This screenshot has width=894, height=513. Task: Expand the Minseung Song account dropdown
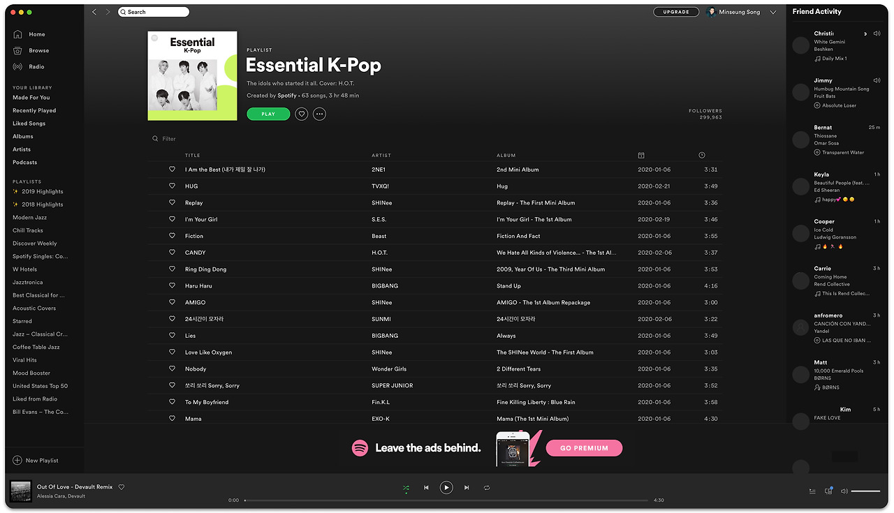click(x=773, y=12)
